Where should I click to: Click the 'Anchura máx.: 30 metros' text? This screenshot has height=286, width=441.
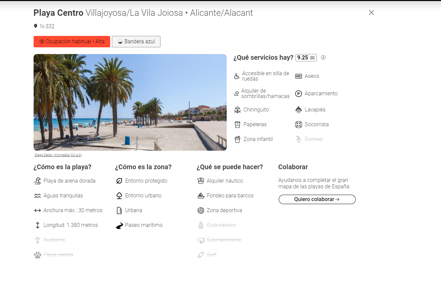[x=73, y=210]
